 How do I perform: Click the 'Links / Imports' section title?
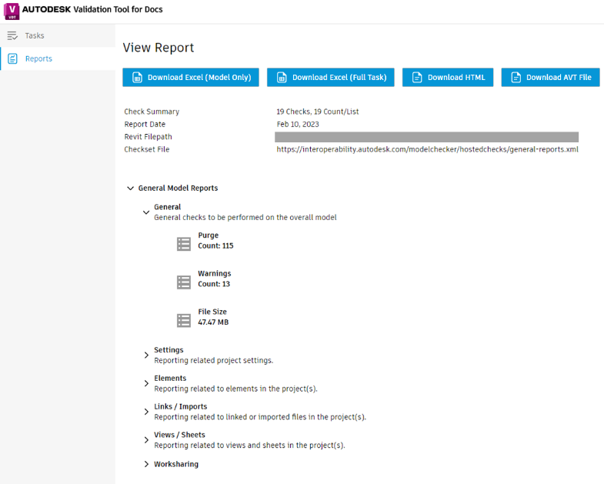(x=180, y=406)
